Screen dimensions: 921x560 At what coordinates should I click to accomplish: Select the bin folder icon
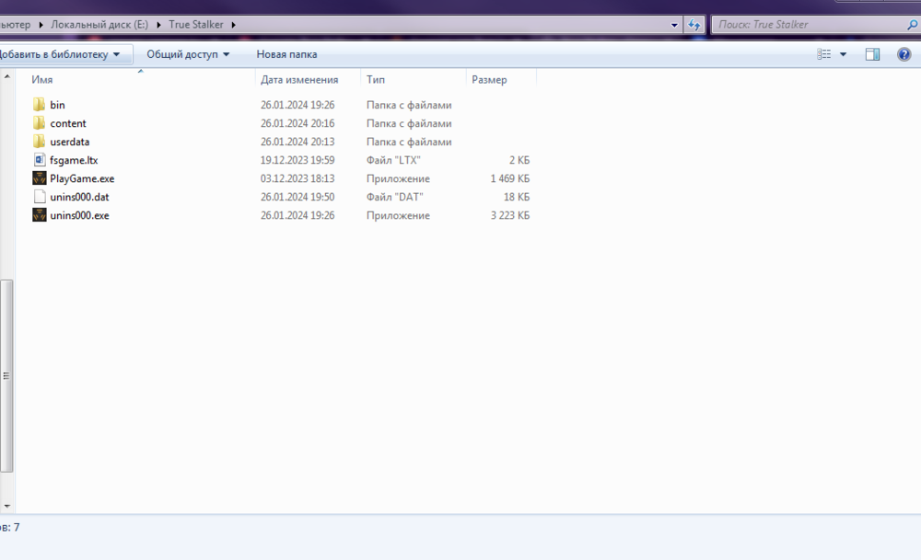coord(39,105)
